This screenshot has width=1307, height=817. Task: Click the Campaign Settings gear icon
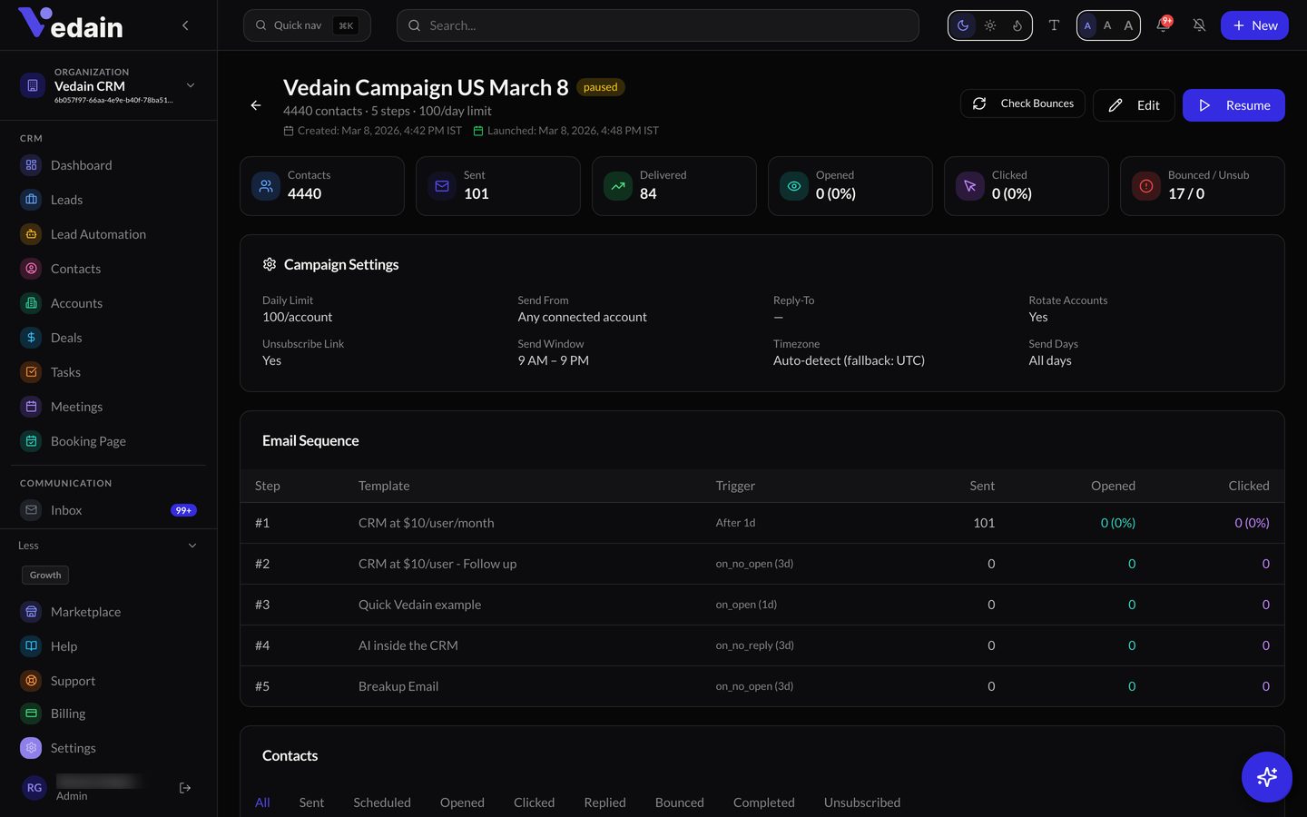tap(270, 264)
